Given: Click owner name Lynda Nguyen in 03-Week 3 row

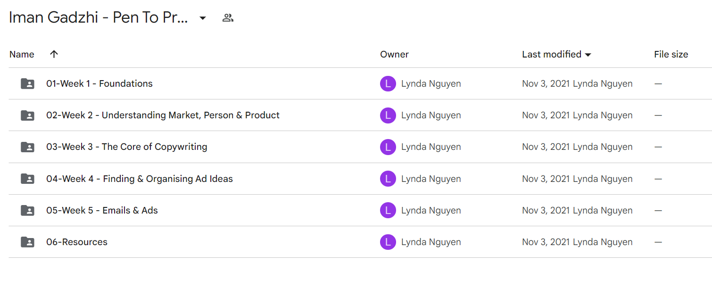Looking at the screenshot, I should (x=431, y=147).
